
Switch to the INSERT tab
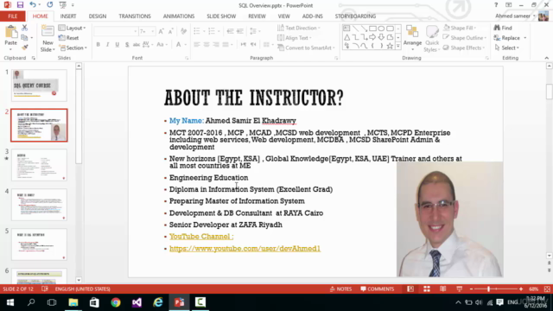68,16
